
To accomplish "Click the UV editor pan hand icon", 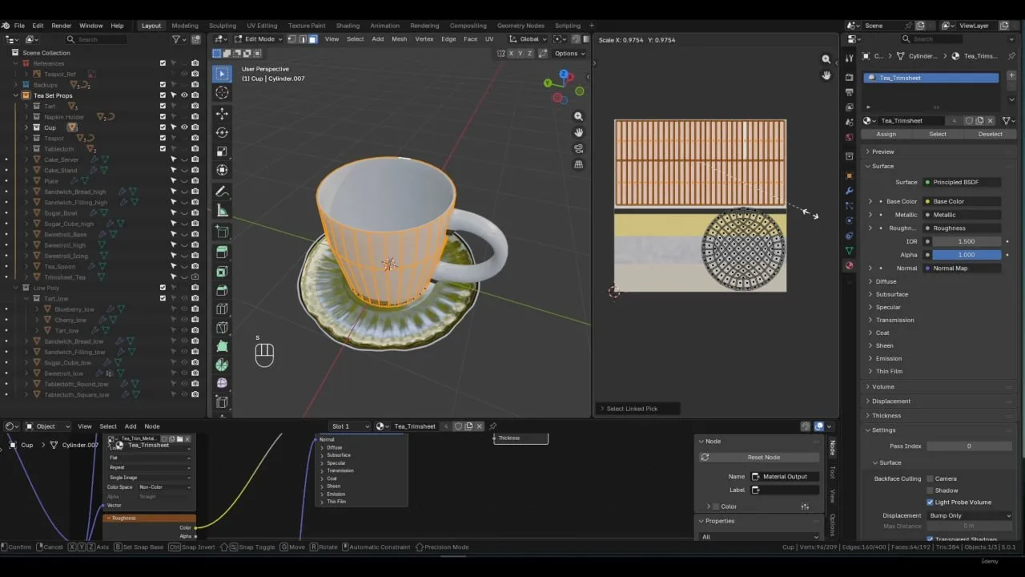I will click(826, 75).
